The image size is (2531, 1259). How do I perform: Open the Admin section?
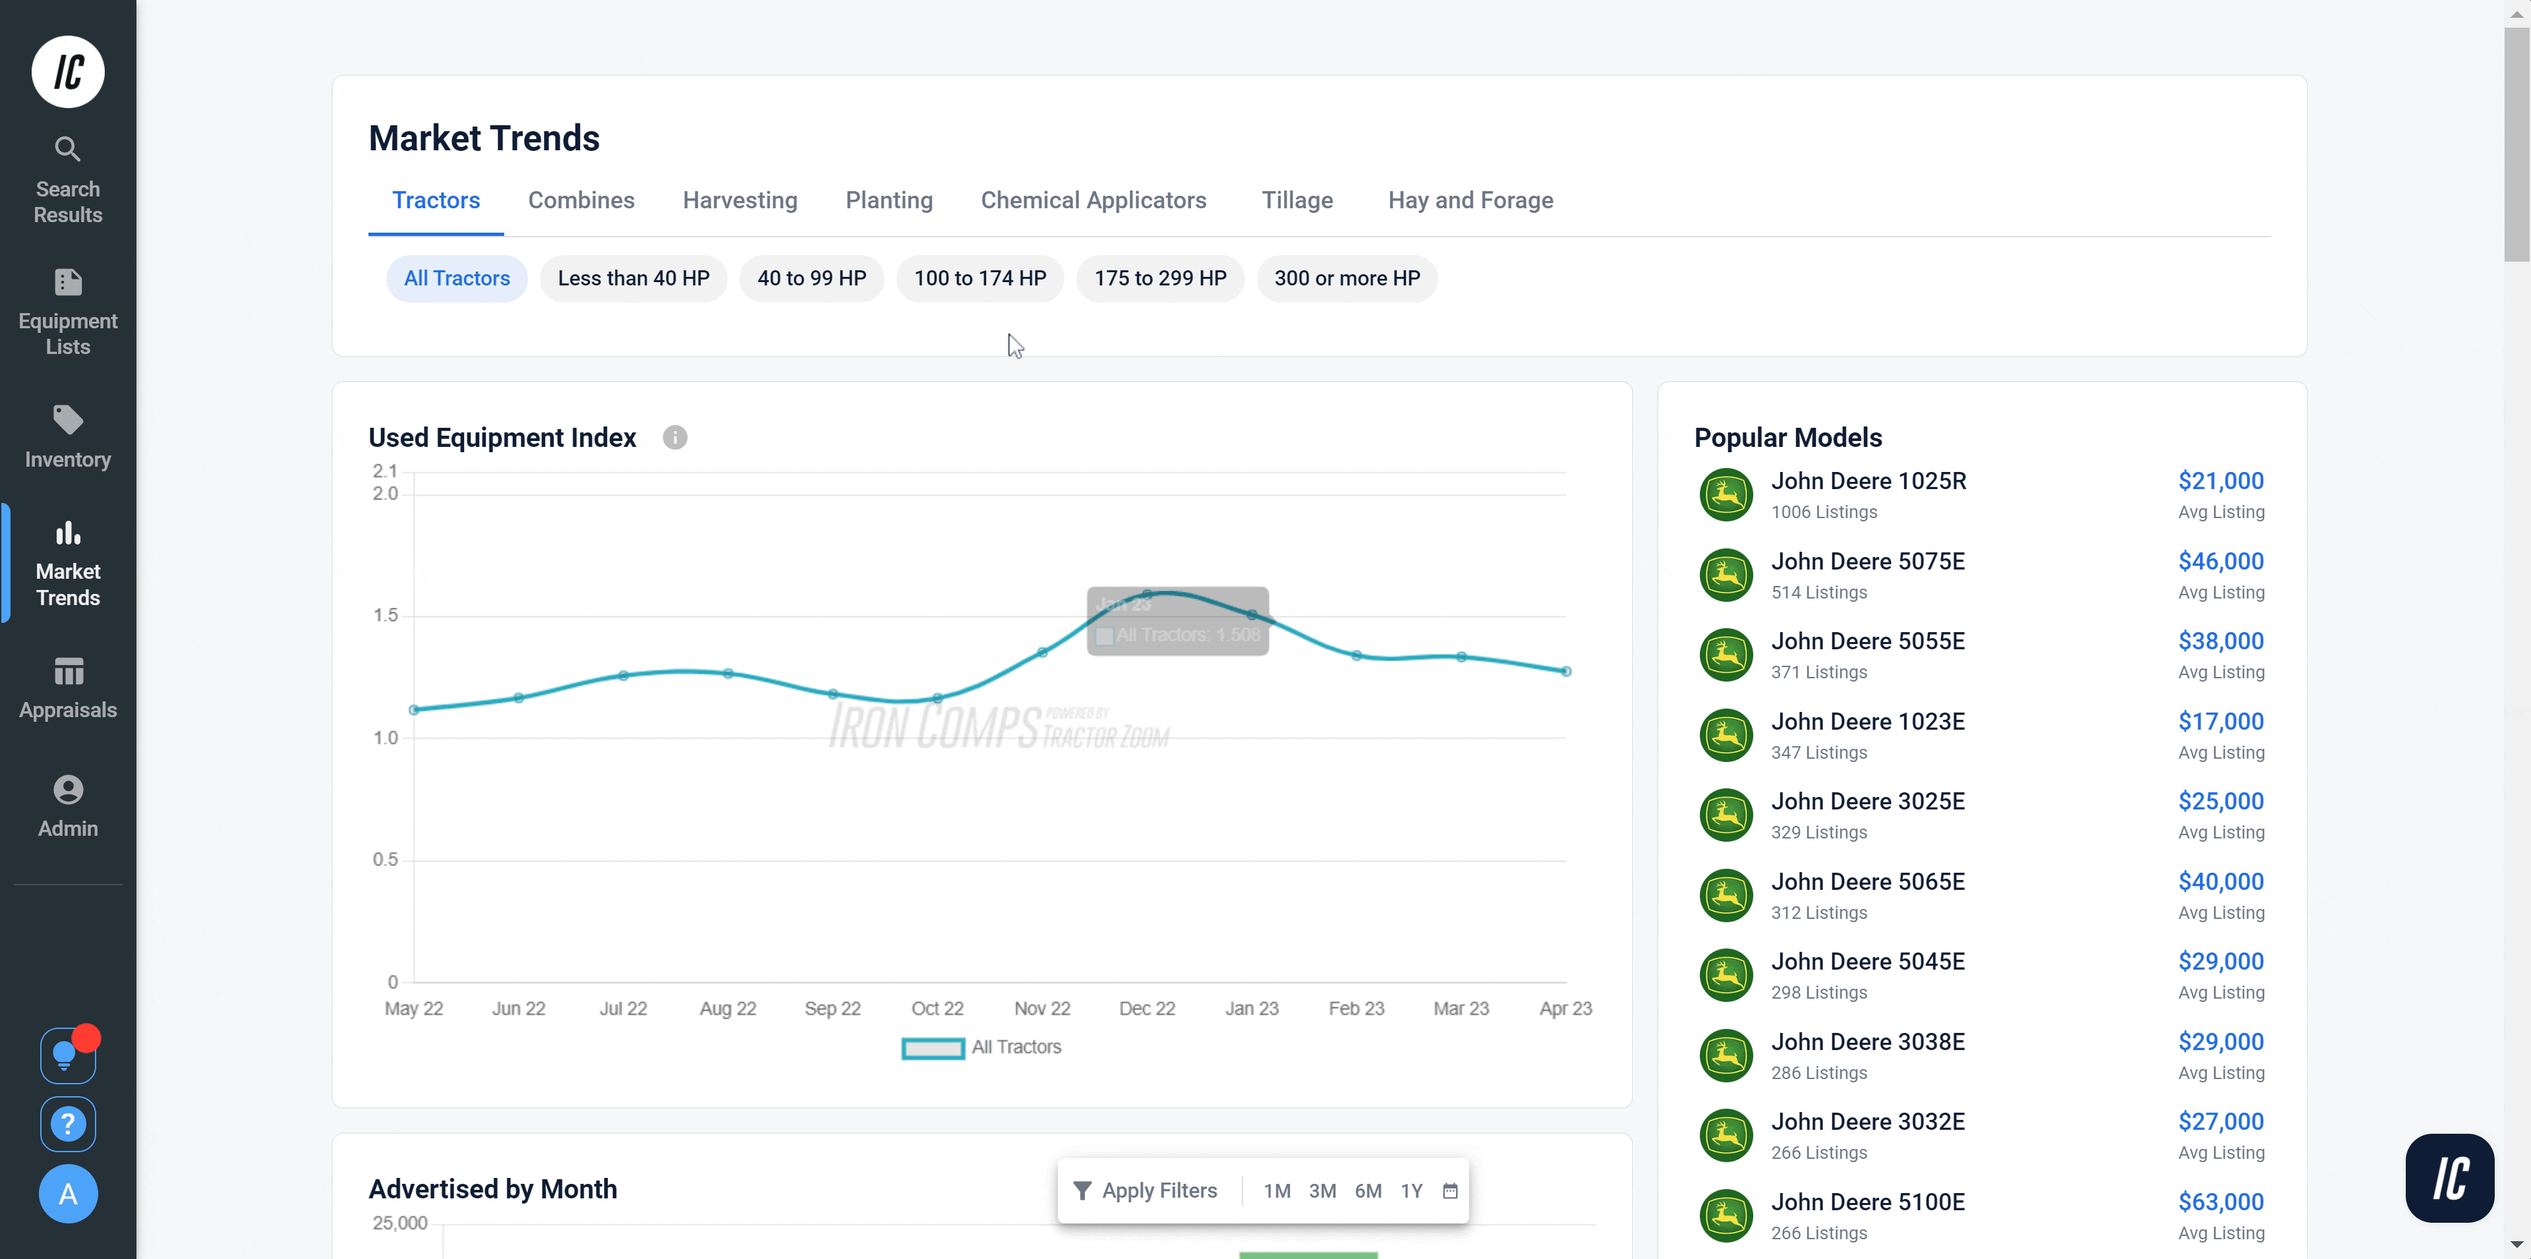click(68, 806)
